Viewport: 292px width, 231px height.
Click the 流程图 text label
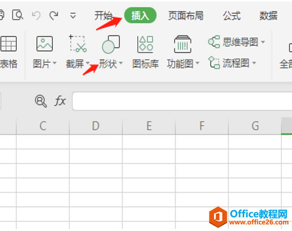point(236,63)
